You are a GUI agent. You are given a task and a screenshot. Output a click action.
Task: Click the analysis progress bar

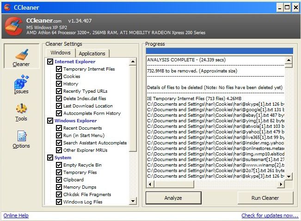click(x=219, y=51)
